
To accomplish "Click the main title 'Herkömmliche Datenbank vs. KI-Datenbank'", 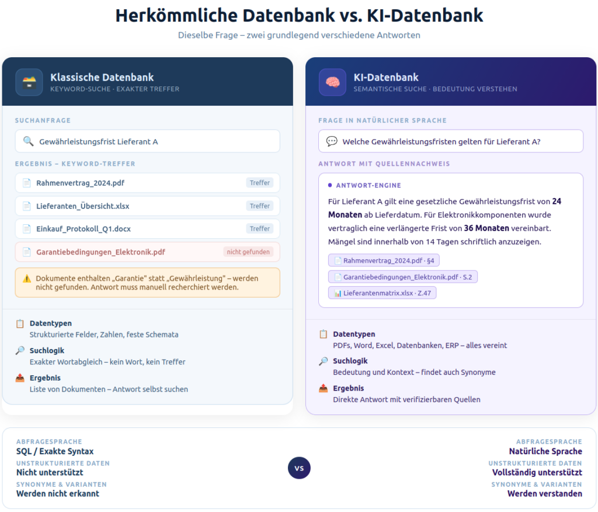I will click(299, 16).
